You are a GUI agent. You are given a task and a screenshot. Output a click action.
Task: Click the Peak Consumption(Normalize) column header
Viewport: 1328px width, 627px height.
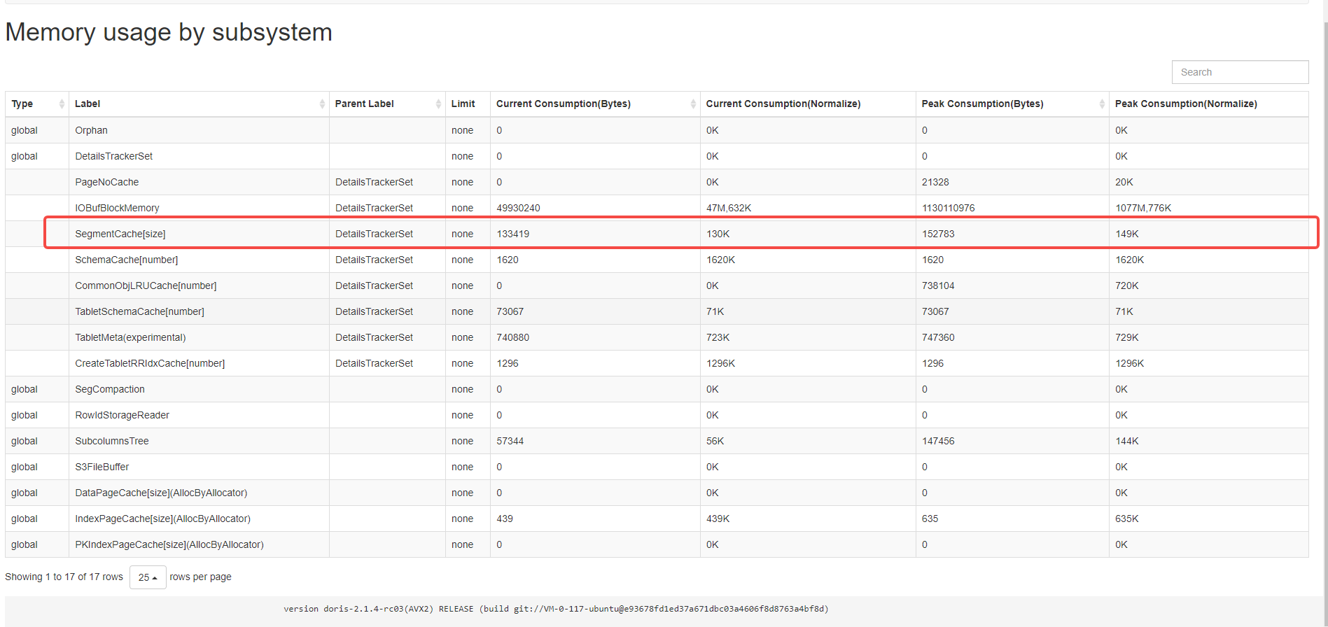pos(1208,104)
